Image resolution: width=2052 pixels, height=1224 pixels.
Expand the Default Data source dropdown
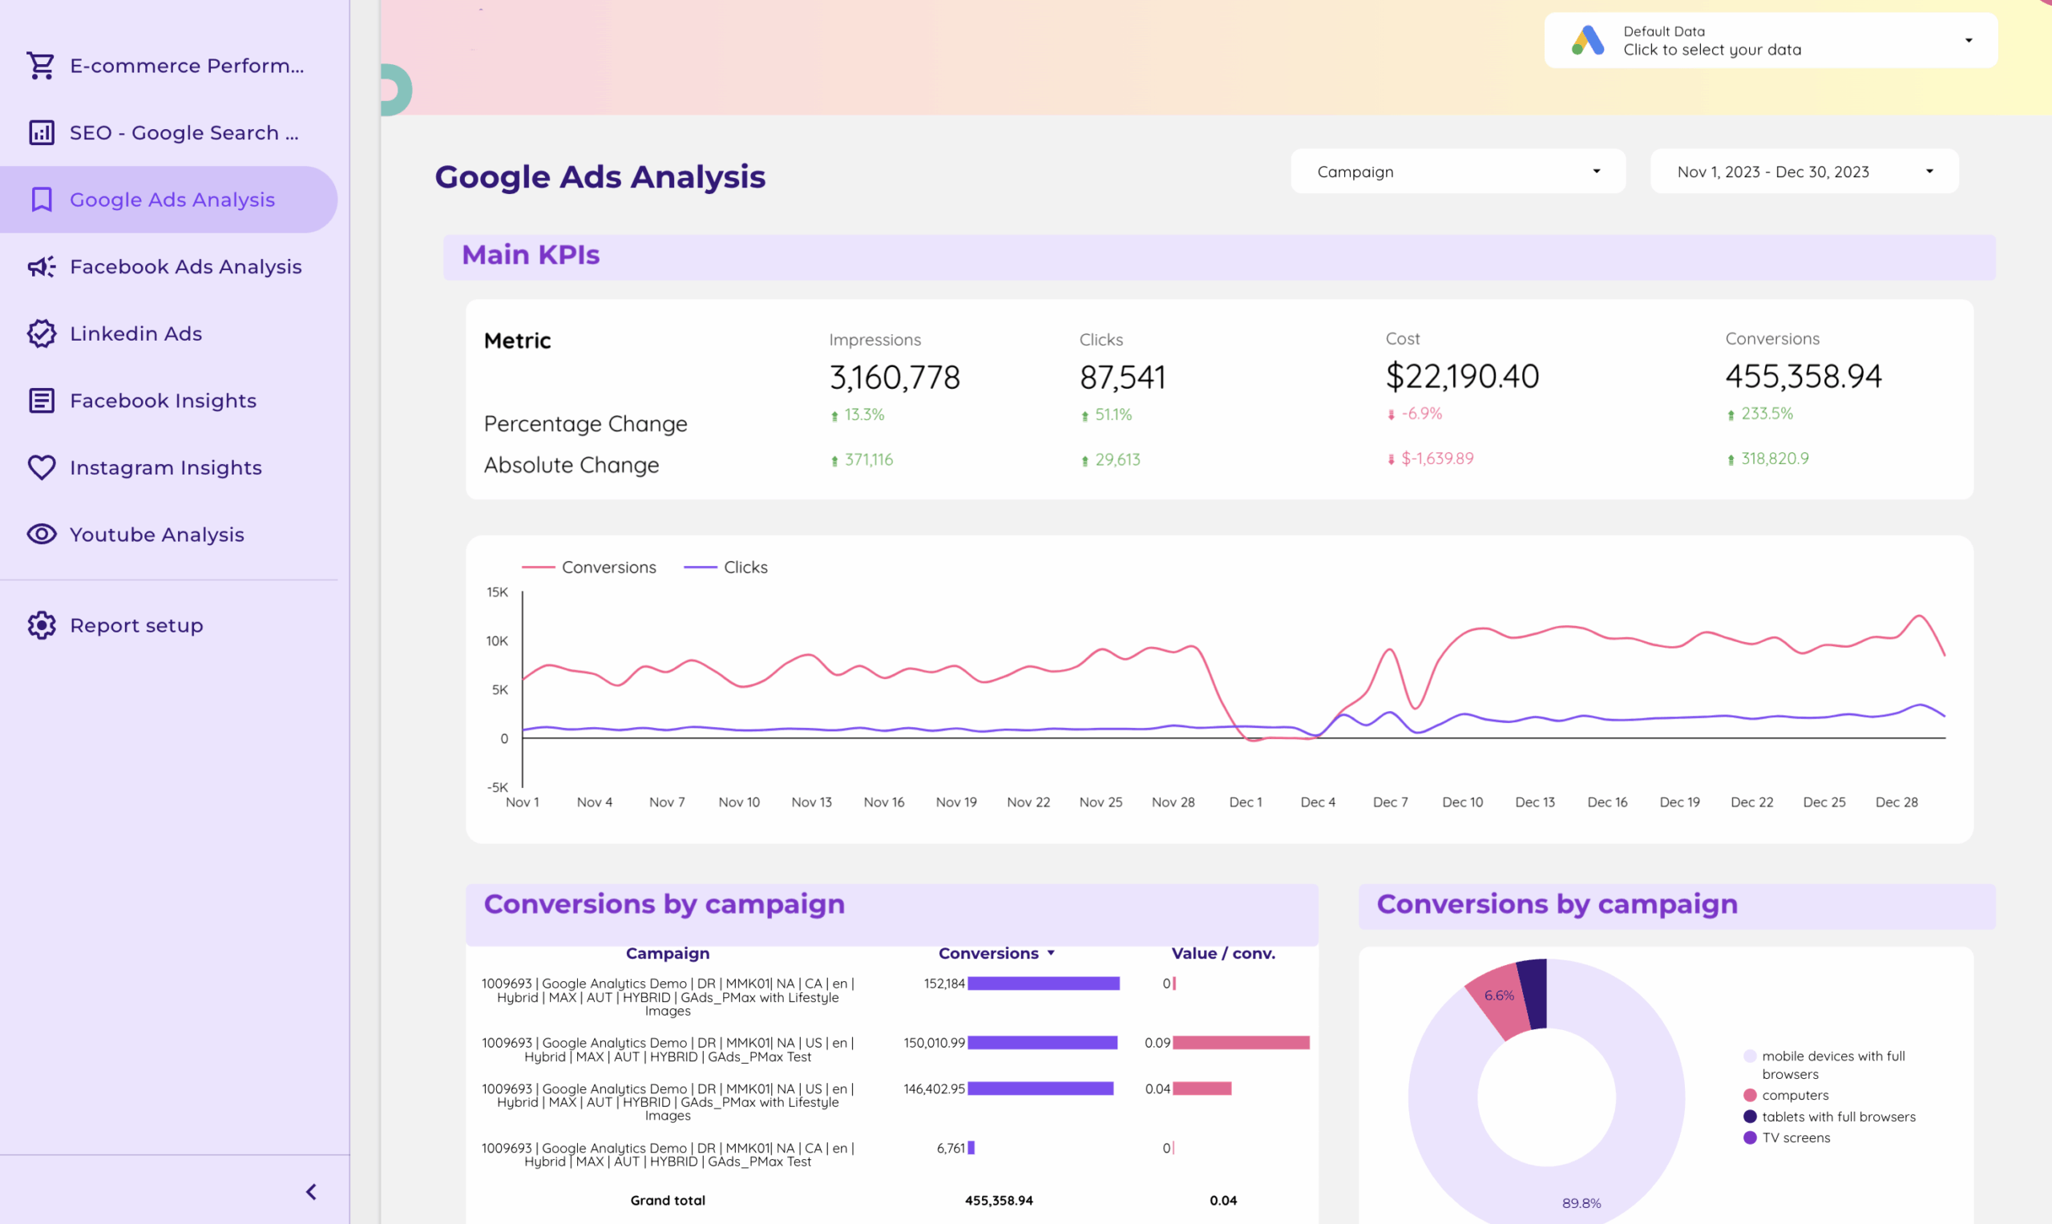click(x=1771, y=40)
